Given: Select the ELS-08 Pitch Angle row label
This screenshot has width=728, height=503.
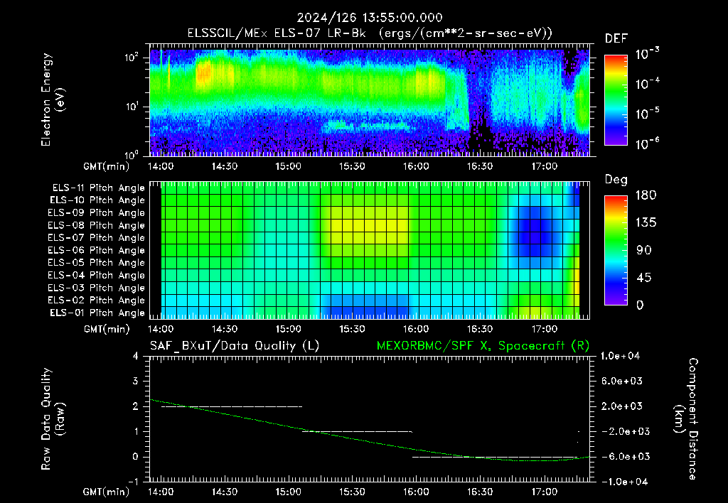Looking at the screenshot, I should pyautogui.click(x=96, y=225).
